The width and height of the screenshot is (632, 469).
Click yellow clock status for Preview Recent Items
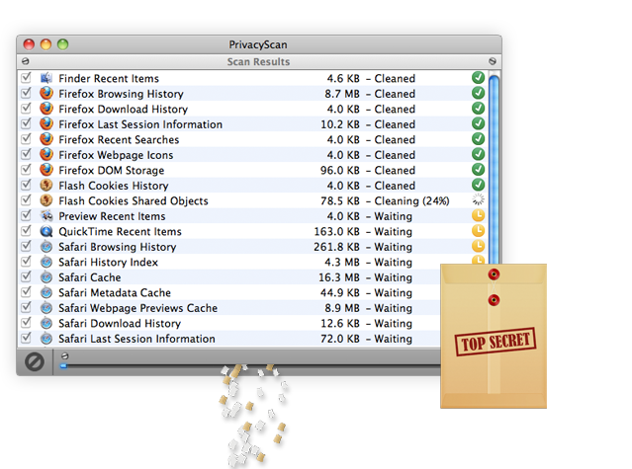(478, 216)
